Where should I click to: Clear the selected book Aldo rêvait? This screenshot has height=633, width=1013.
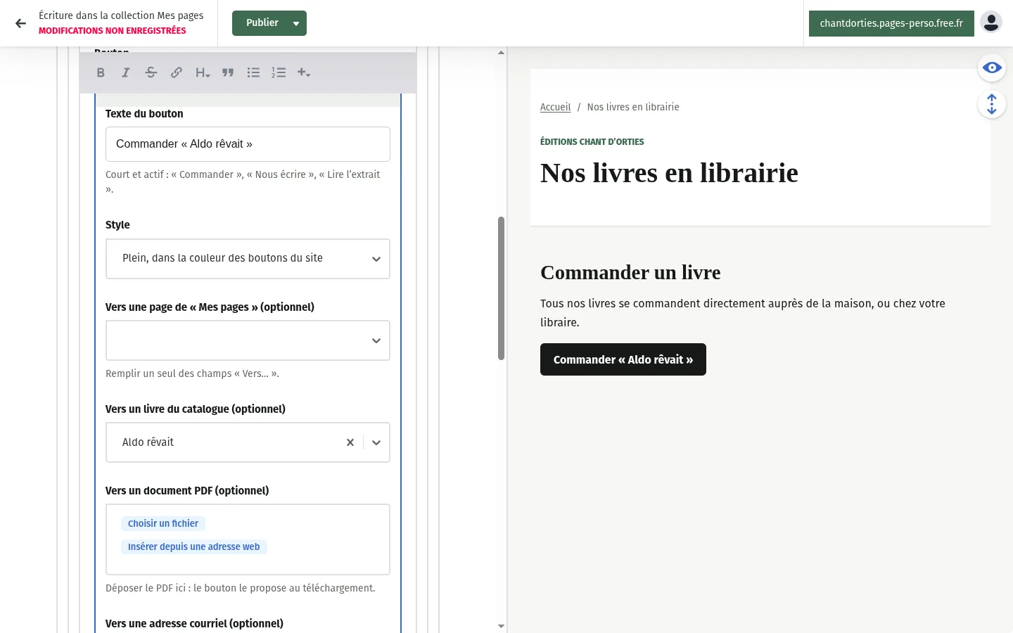[x=350, y=442]
